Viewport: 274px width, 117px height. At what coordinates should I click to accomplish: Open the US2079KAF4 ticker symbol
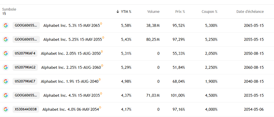[25, 53]
